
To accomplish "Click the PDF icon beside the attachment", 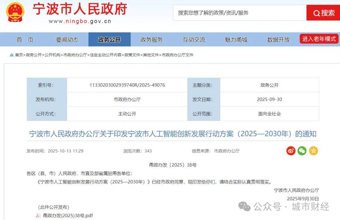I will click(x=38, y=215).
